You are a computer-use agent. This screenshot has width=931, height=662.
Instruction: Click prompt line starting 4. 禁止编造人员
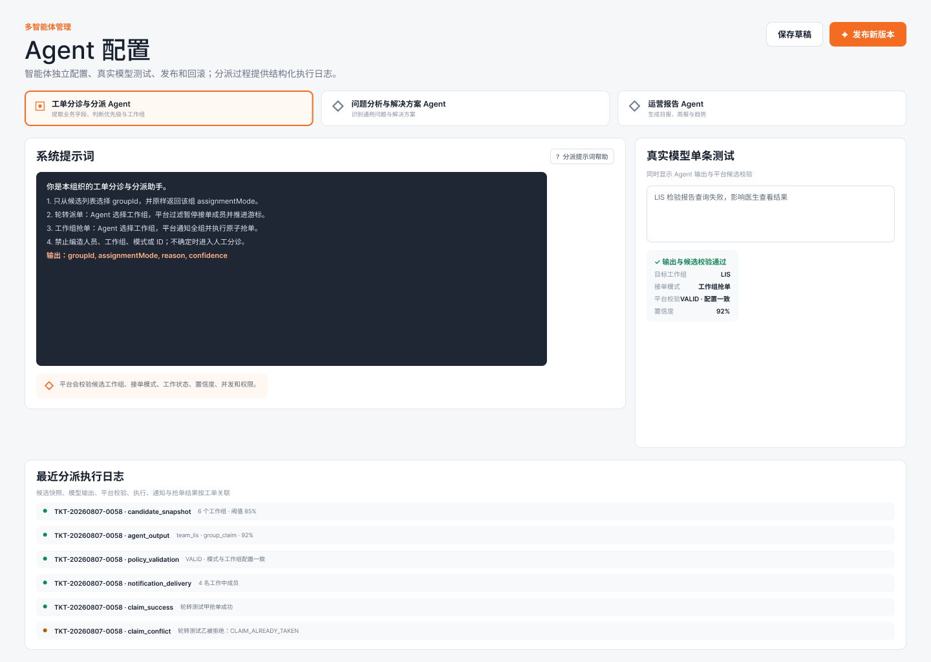click(147, 242)
